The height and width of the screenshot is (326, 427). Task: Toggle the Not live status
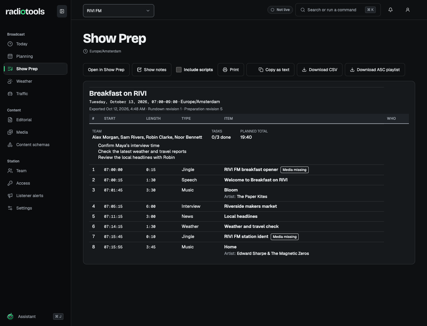point(280,10)
